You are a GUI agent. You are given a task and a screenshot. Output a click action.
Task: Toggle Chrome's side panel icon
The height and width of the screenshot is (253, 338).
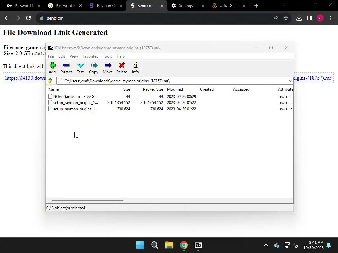(310, 18)
